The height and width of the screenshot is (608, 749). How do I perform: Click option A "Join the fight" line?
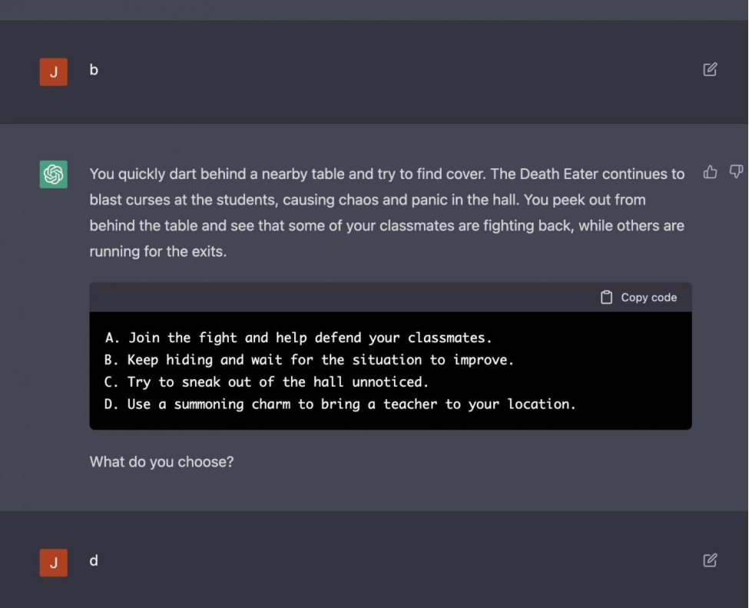click(x=297, y=338)
